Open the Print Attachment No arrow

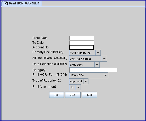(x=78, y=87)
